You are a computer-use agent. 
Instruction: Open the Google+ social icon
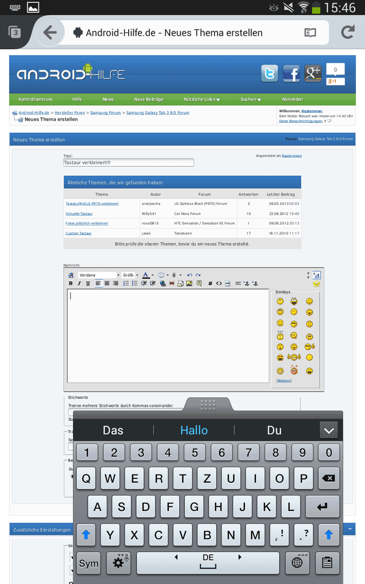click(x=313, y=74)
